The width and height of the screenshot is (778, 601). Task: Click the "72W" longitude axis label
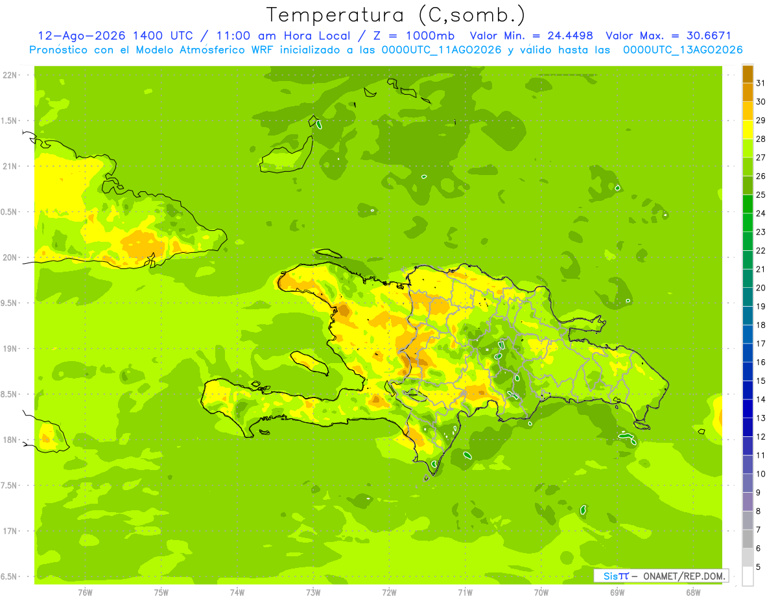[x=389, y=592]
